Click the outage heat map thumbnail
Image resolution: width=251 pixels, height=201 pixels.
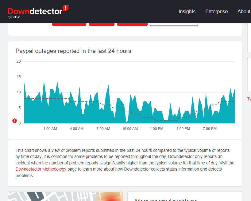coord(65,196)
